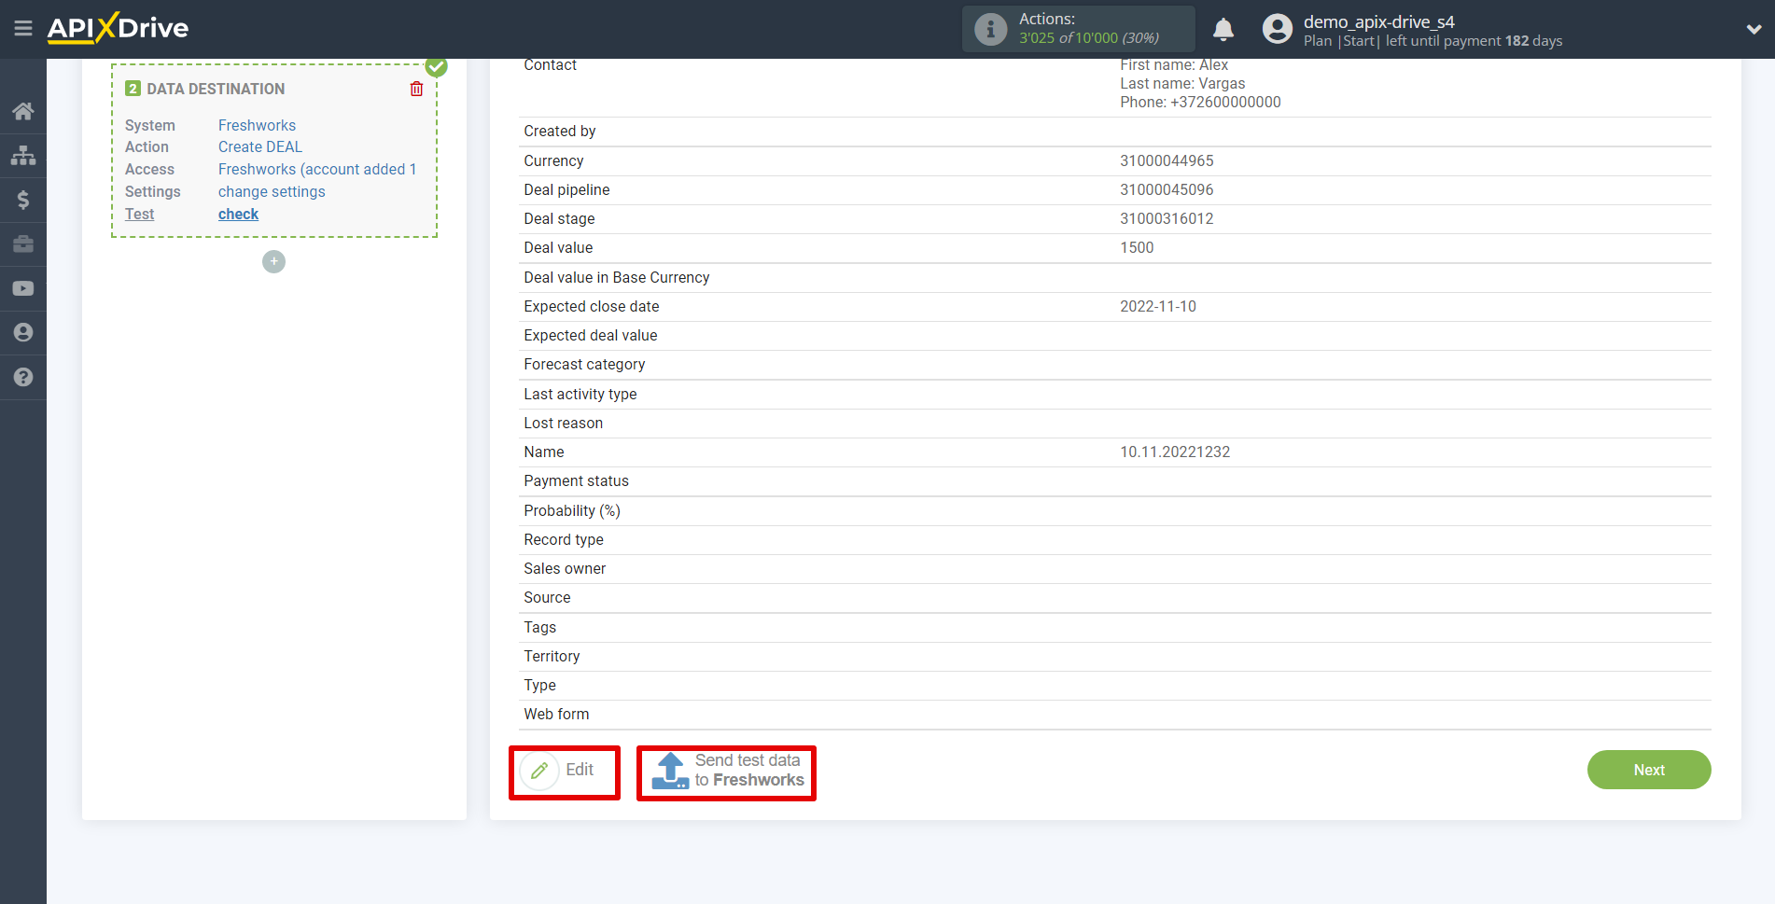Open connections sitemap icon in sidebar
The height and width of the screenshot is (904, 1775).
(x=23, y=155)
